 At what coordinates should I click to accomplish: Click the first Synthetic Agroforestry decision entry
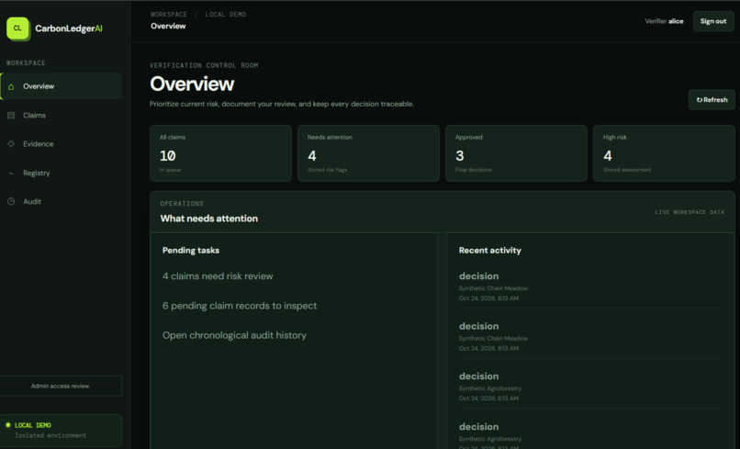[x=590, y=387]
